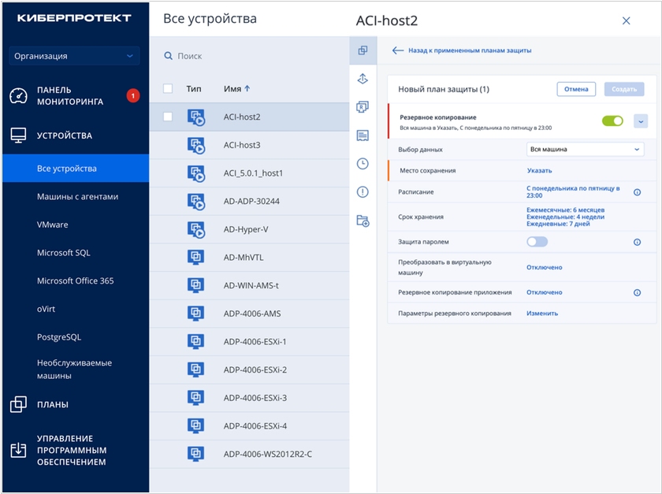This screenshot has height=494, width=662.
Task: Sort by the Имя column header
Action: click(x=236, y=89)
